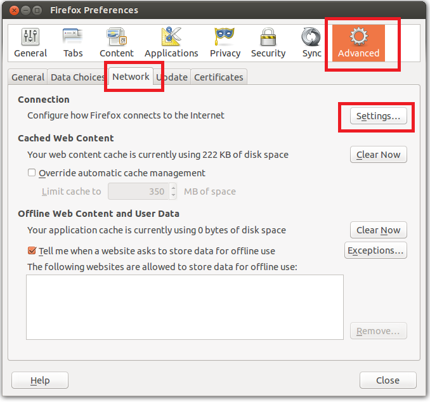Untick Tell me when a website asks checkbox

32,250
